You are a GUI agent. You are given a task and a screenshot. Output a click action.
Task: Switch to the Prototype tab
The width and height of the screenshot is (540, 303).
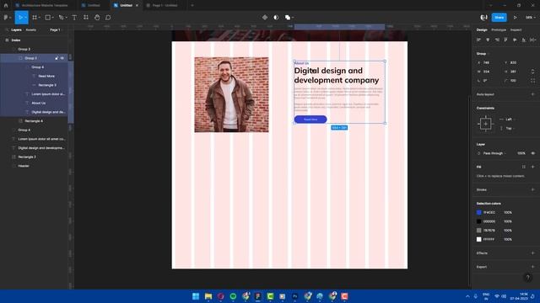click(499, 30)
